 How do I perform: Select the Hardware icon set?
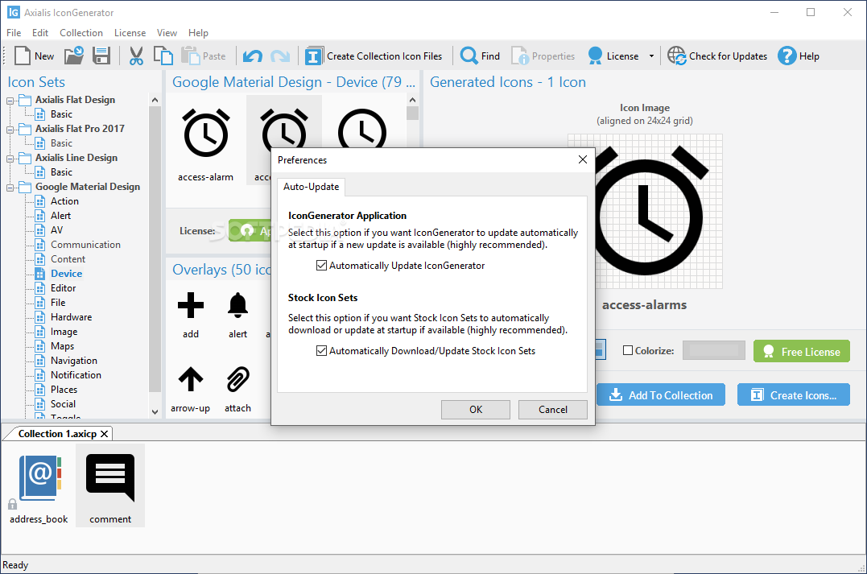coord(72,317)
